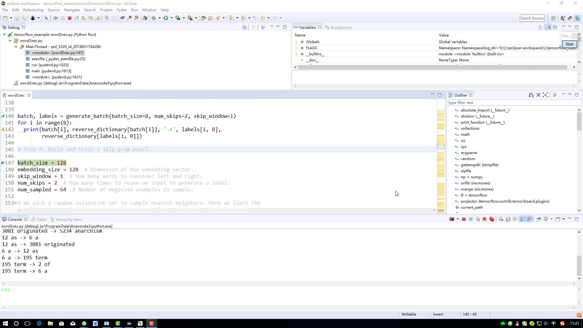Open the Run menu
The image size is (583, 328).
pos(135,10)
